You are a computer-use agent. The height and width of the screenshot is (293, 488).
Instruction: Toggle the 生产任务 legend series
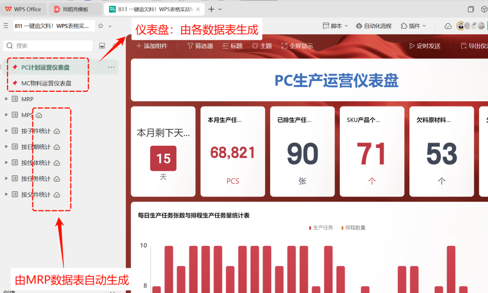click(321, 228)
